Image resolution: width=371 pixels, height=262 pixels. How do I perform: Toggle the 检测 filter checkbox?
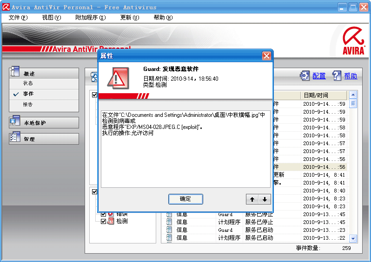pyautogui.click(x=103, y=221)
